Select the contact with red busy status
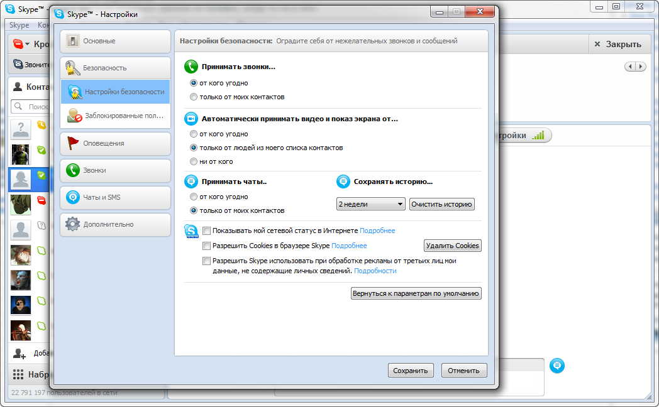Image resolution: width=659 pixels, height=407 pixels. [x=21, y=205]
